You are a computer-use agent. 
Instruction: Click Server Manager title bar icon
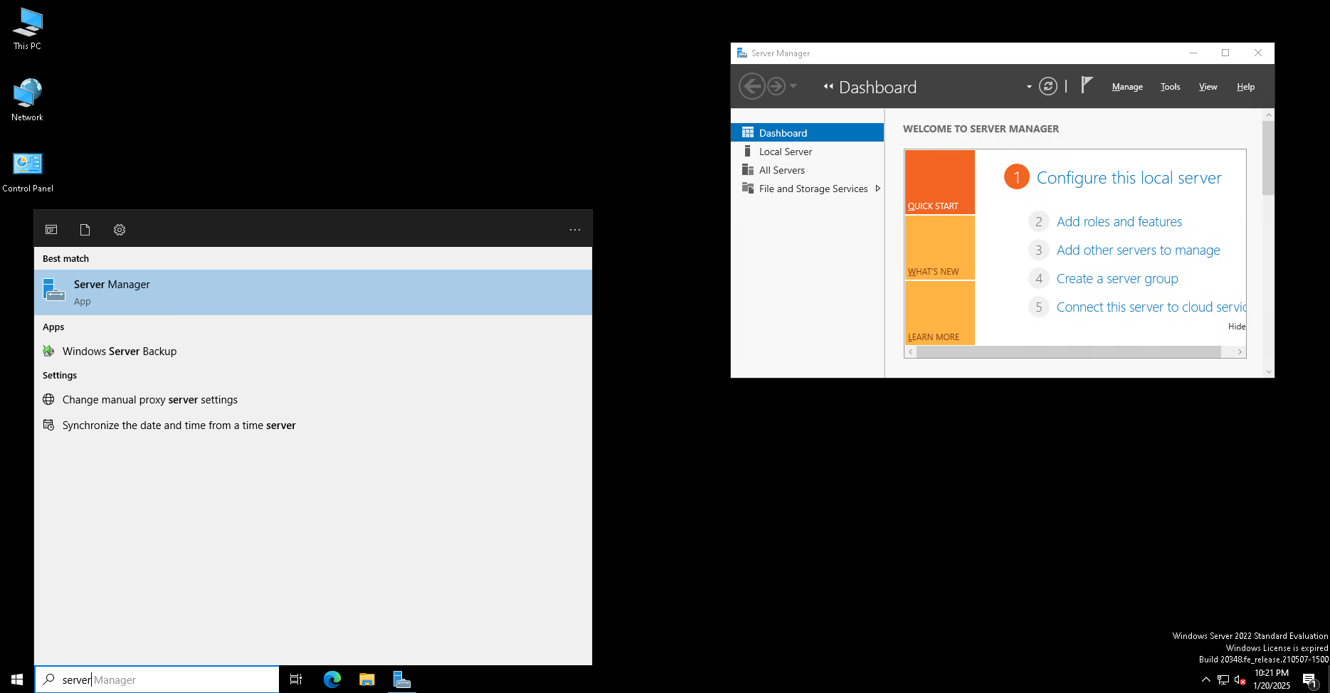741,53
